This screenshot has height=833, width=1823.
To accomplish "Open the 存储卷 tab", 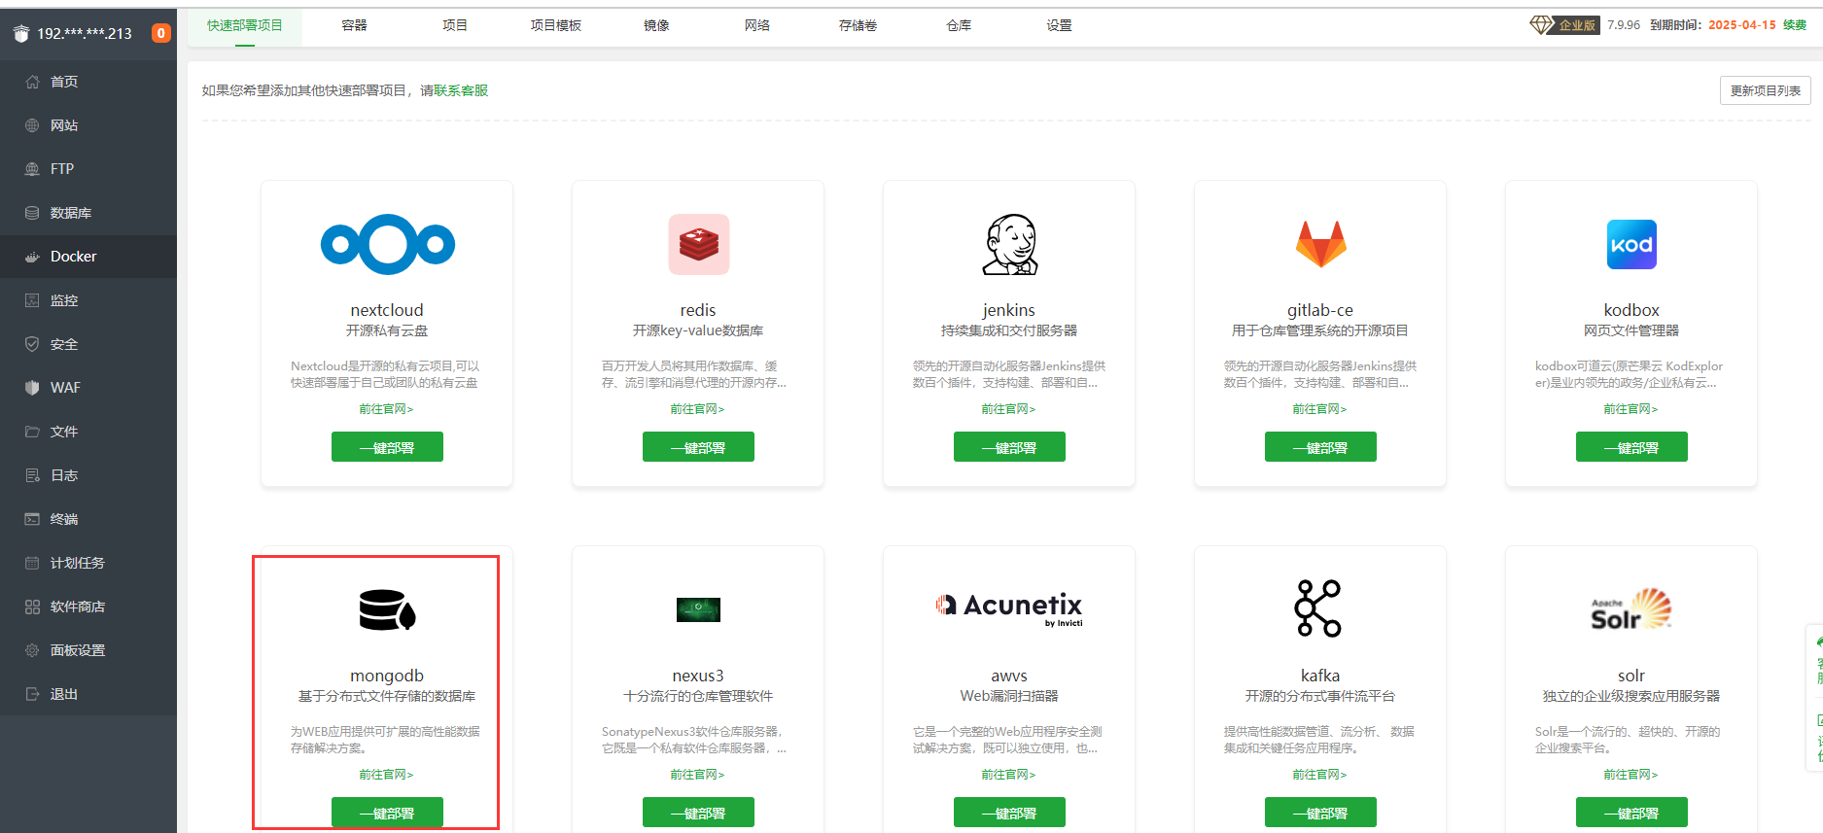I will (858, 25).
